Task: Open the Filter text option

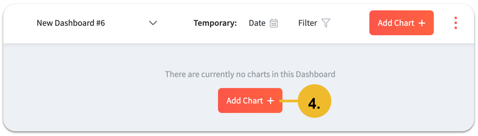Action: (307, 23)
